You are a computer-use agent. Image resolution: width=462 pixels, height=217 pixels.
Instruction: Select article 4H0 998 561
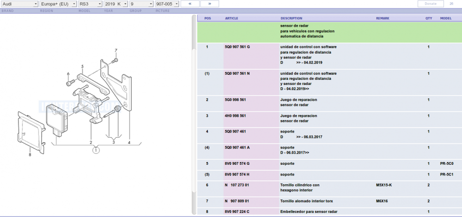235,116
